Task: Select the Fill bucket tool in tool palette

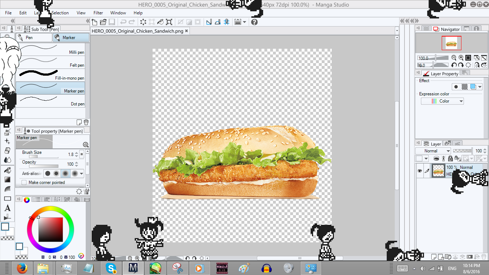Action: coord(7,170)
